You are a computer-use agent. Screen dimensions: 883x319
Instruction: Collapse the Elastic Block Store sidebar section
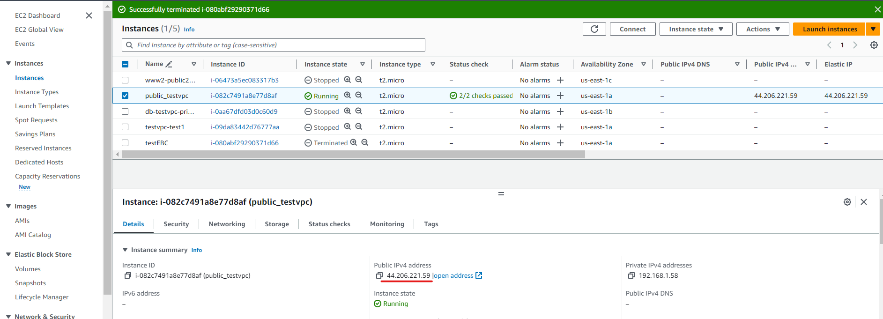pyautogui.click(x=8, y=254)
